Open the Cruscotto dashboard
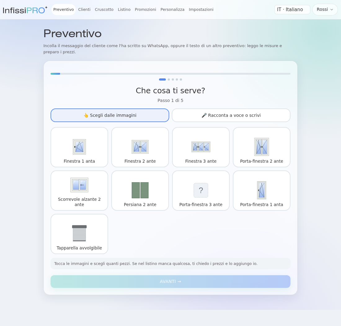 [104, 10]
